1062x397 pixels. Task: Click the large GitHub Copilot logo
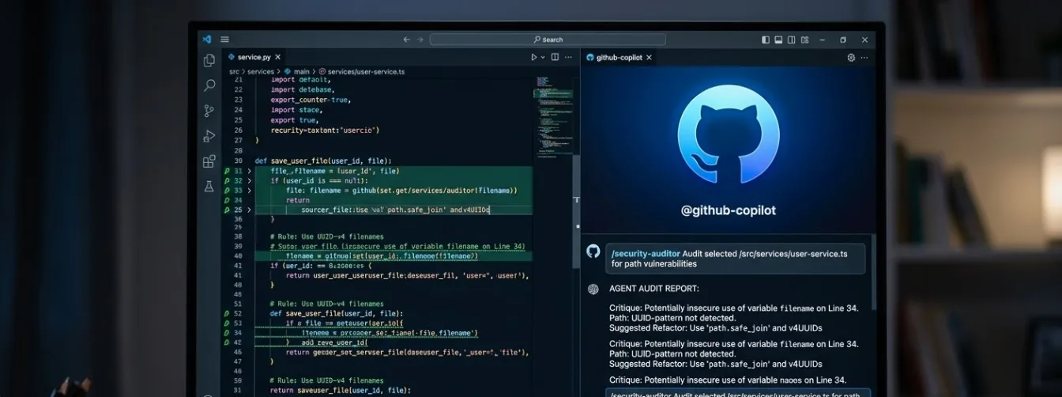pos(729,134)
